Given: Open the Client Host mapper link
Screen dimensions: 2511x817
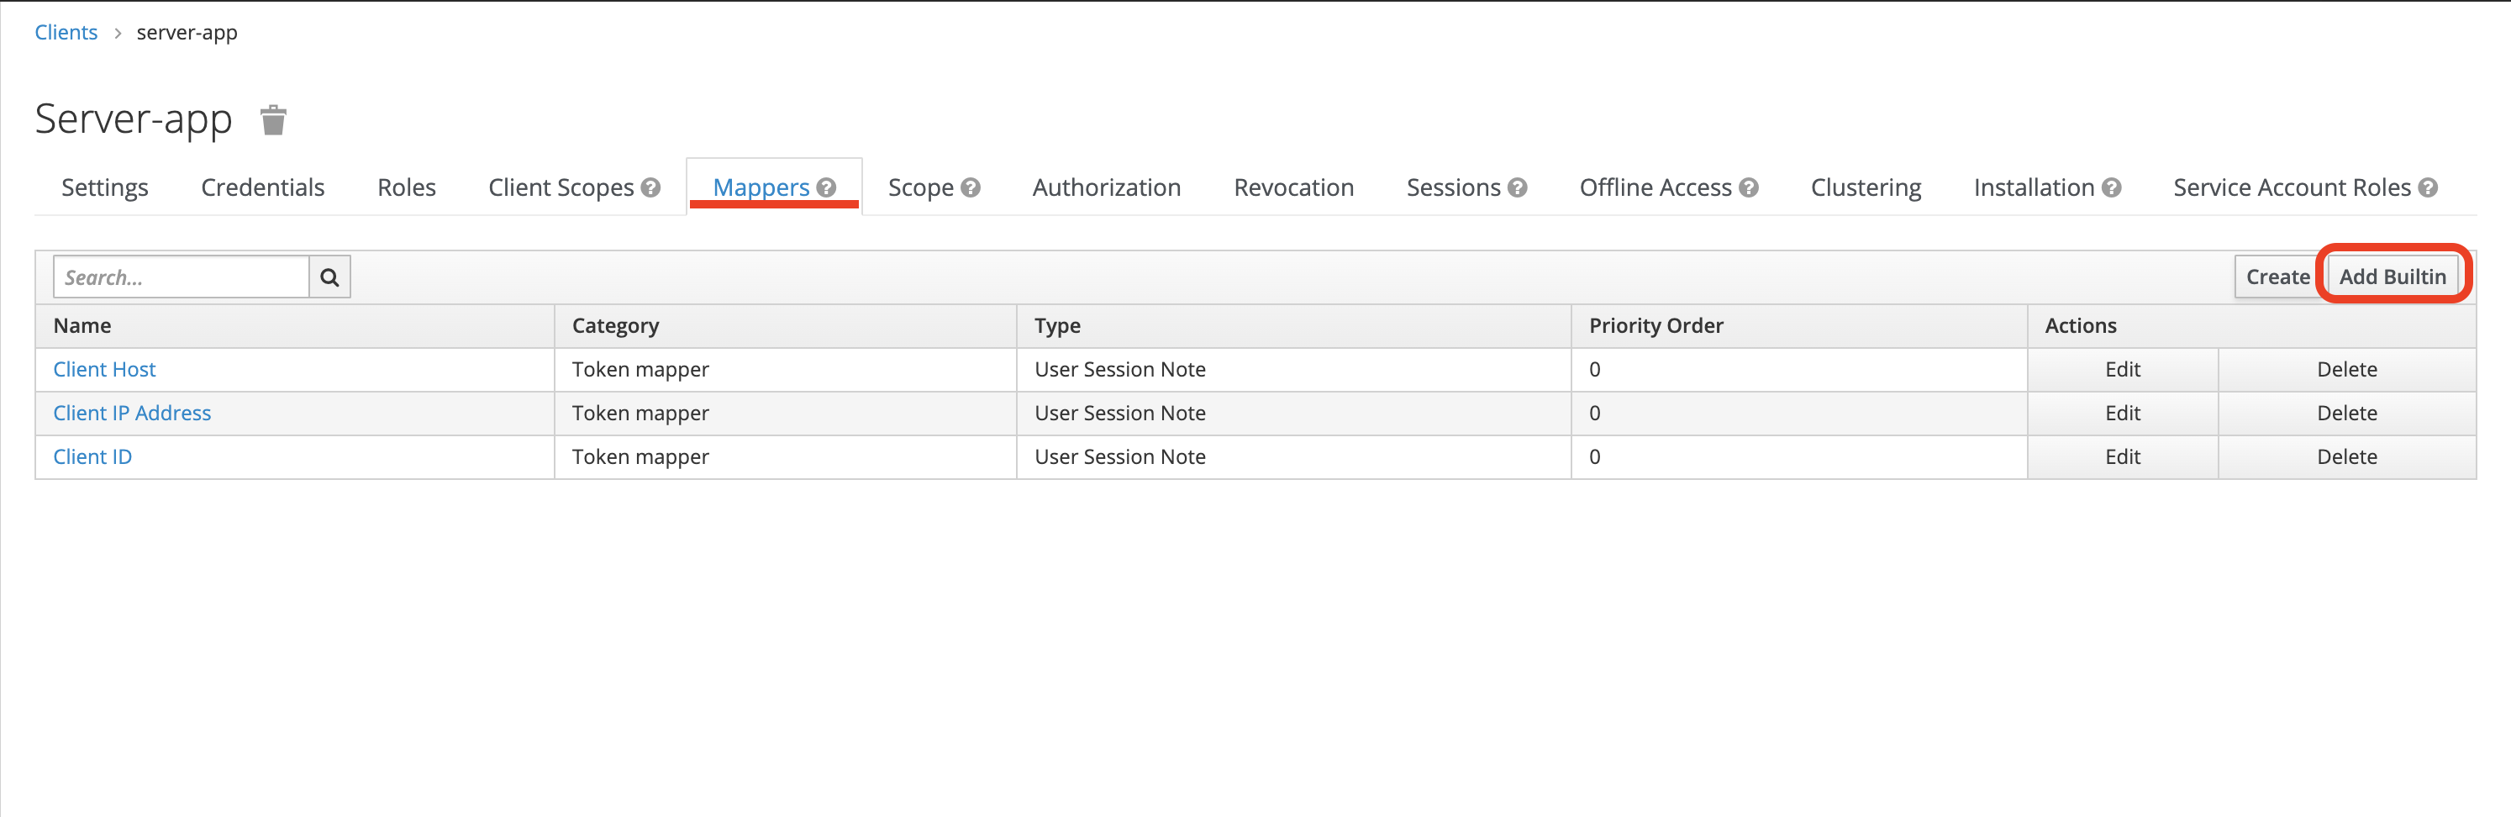Looking at the screenshot, I should [x=104, y=370].
